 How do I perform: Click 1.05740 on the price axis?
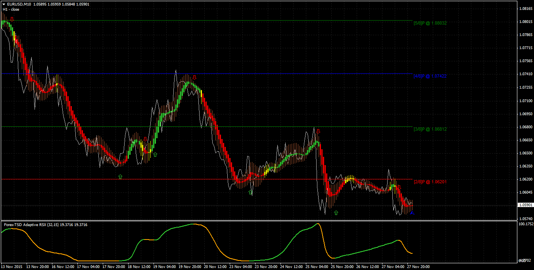(x=525, y=219)
